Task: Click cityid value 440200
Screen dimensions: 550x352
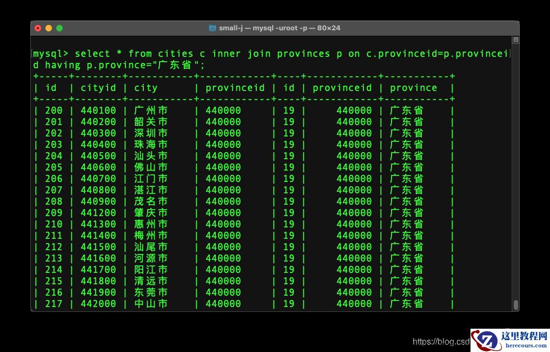Action: coord(98,122)
